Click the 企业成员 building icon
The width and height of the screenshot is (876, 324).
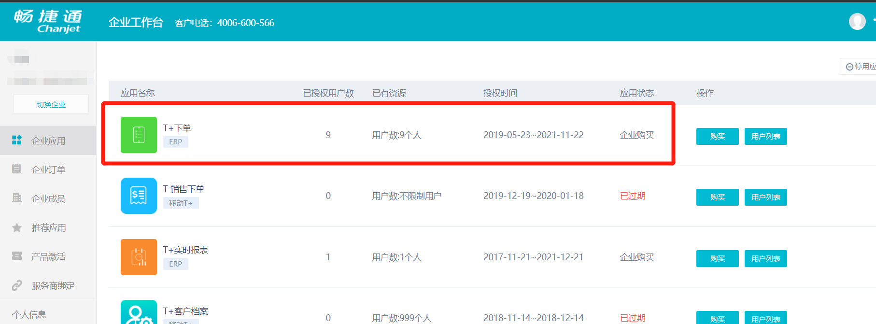(17, 198)
